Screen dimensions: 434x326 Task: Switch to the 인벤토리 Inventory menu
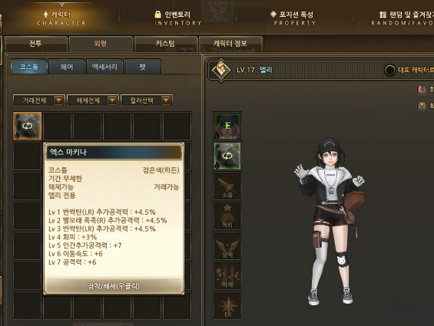tap(177, 18)
